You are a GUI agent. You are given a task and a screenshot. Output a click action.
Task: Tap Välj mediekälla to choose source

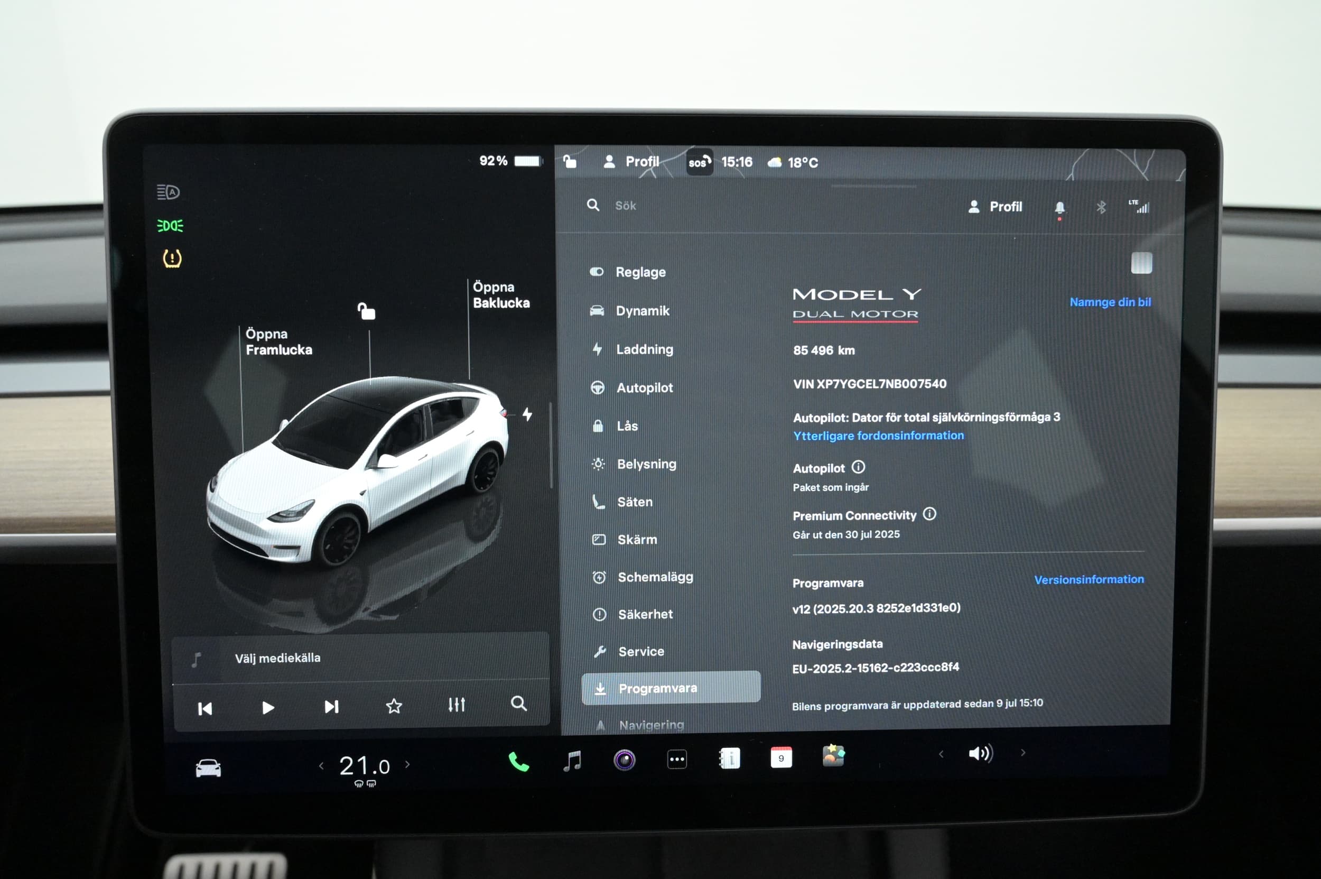click(x=277, y=658)
